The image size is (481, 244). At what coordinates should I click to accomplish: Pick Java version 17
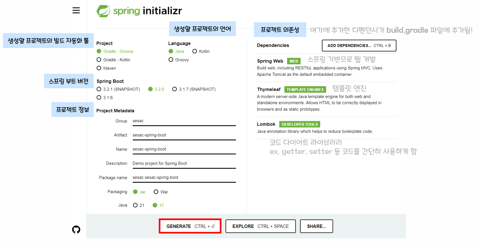point(158,205)
